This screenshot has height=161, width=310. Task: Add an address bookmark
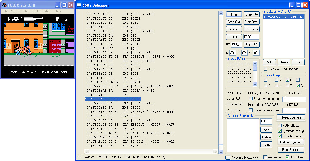point(266,130)
